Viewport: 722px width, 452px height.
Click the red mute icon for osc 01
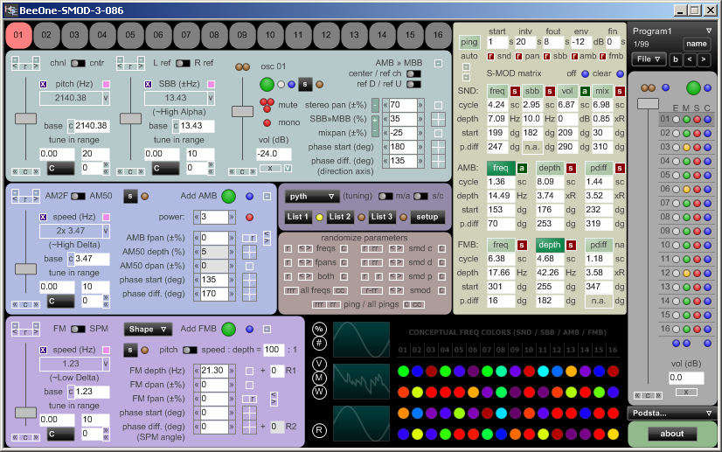click(267, 103)
